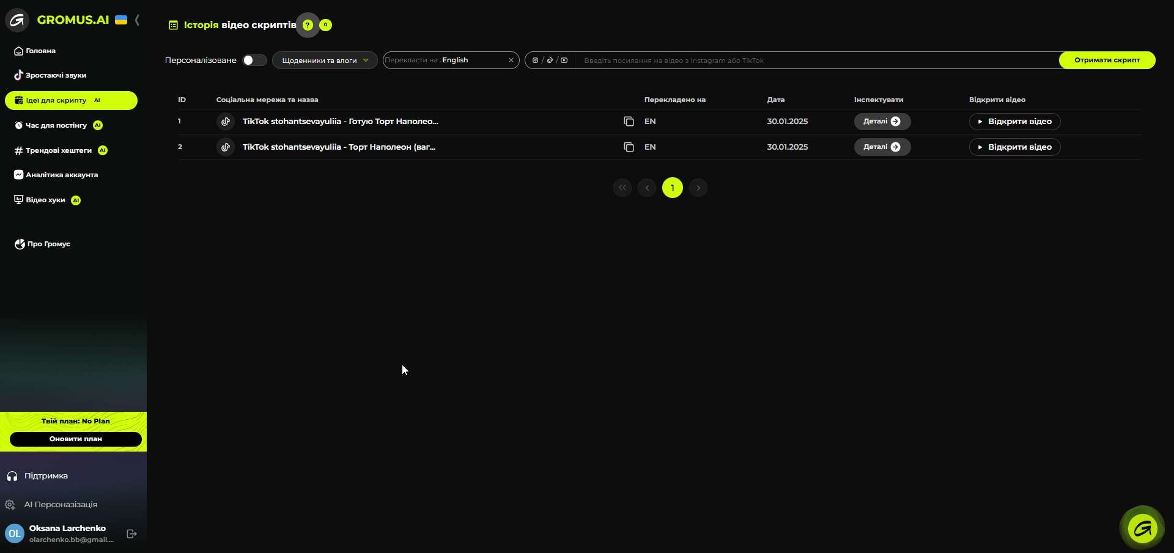Click Відкрити відео for row 1

click(x=1015, y=122)
